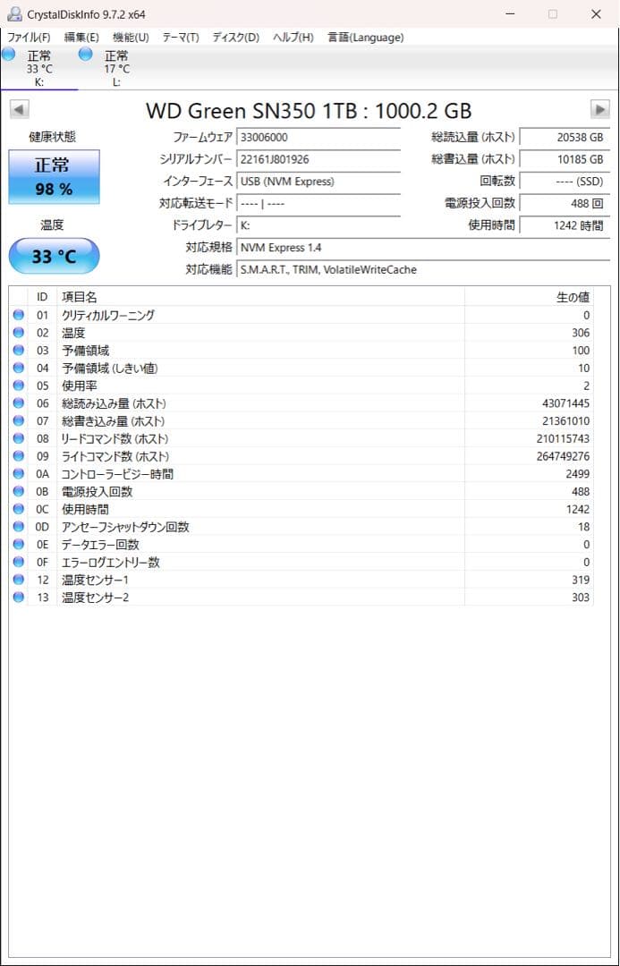Click the ID column header
The height and width of the screenshot is (966, 620).
click(42, 297)
